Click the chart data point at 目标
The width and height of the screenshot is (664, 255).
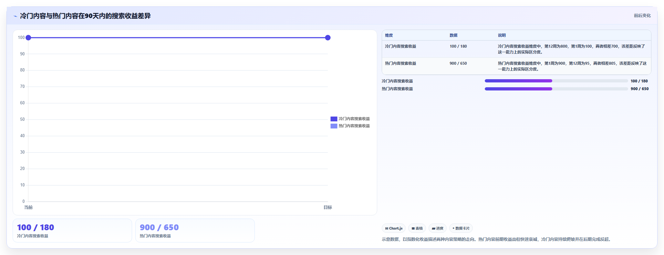[x=328, y=38]
